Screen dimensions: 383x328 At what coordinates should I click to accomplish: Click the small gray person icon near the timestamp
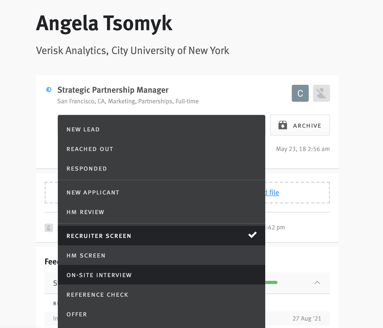(49, 228)
